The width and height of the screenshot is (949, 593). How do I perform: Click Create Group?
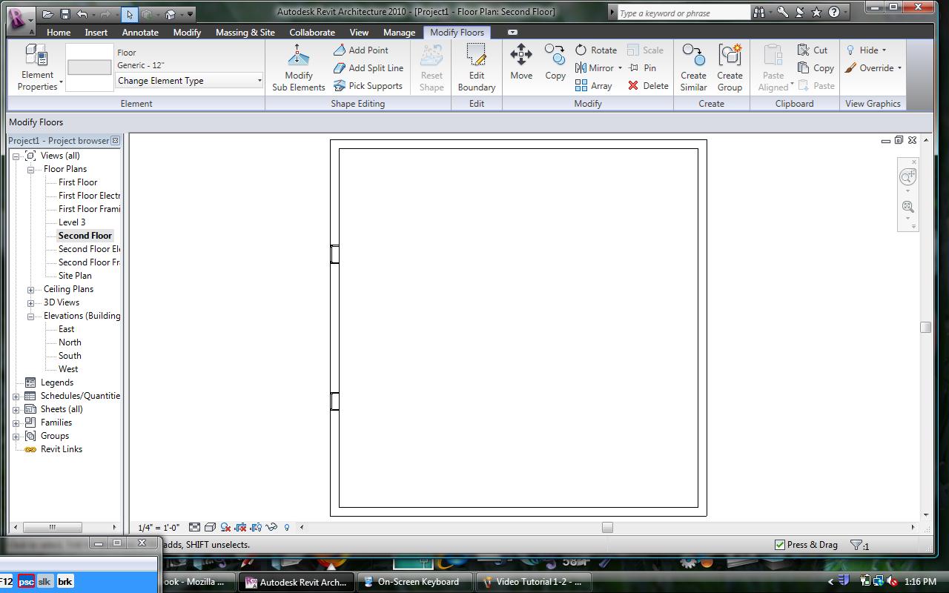coord(730,67)
